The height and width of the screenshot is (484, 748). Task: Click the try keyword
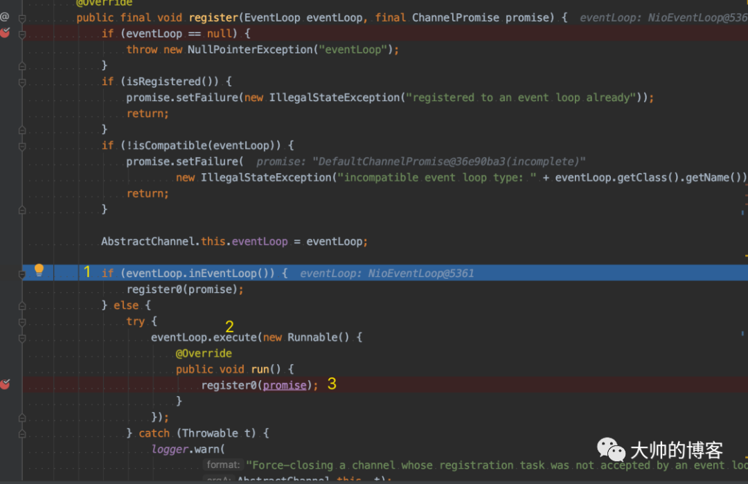[136, 321]
